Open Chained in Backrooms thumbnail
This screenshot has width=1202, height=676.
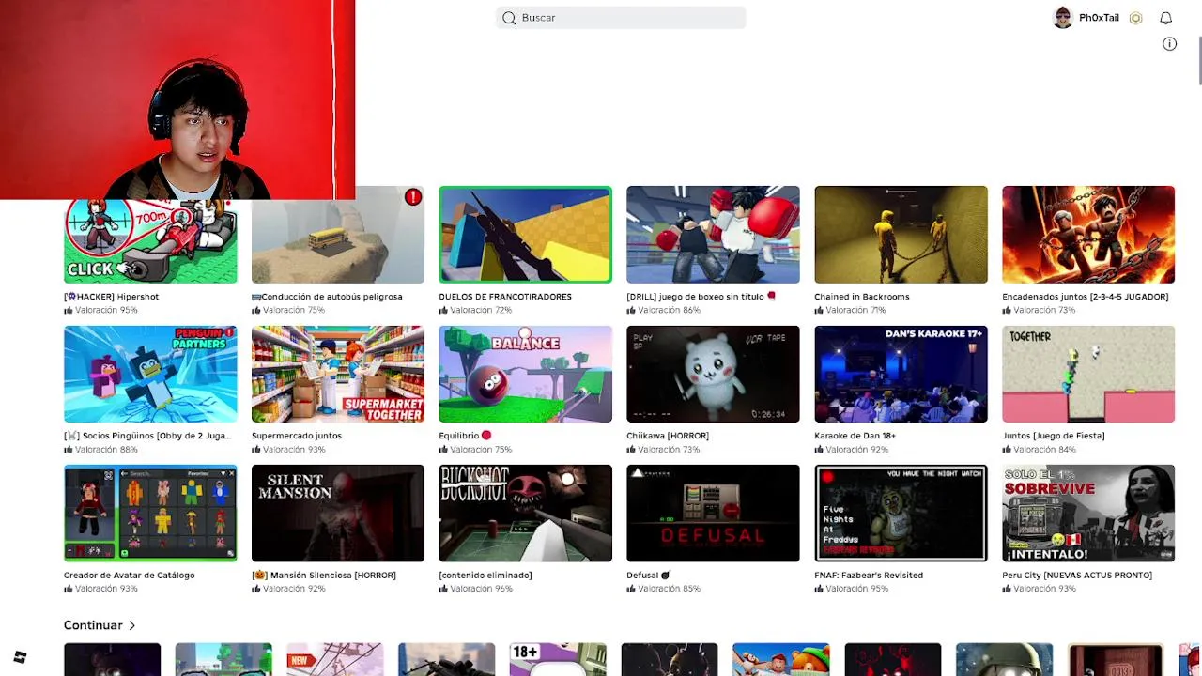(901, 234)
